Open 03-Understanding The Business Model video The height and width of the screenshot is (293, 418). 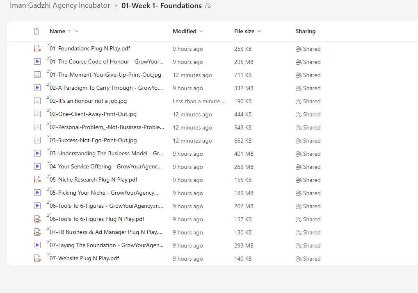[106, 154]
